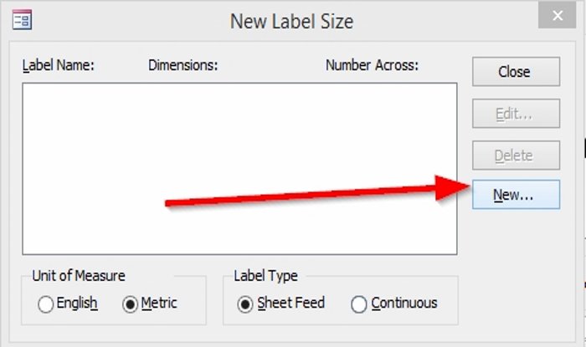This screenshot has width=586, height=347.
Task: Click the Label Name column header
Action: pyautogui.click(x=58, y=65)
